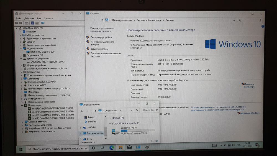This screenshot has height=156, width=277.
Task: Open Task View on taskbar
Action: (102, 148)
